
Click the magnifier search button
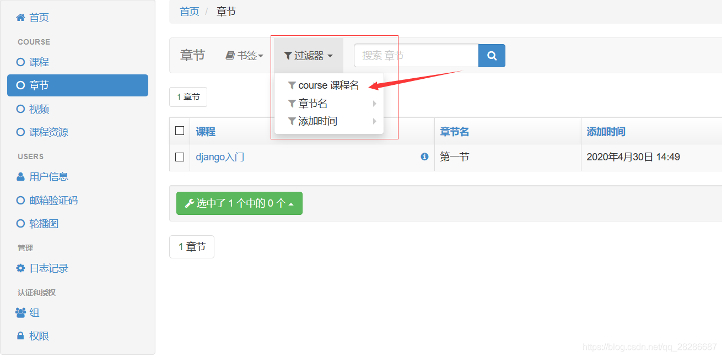click(x=492, y=56)
